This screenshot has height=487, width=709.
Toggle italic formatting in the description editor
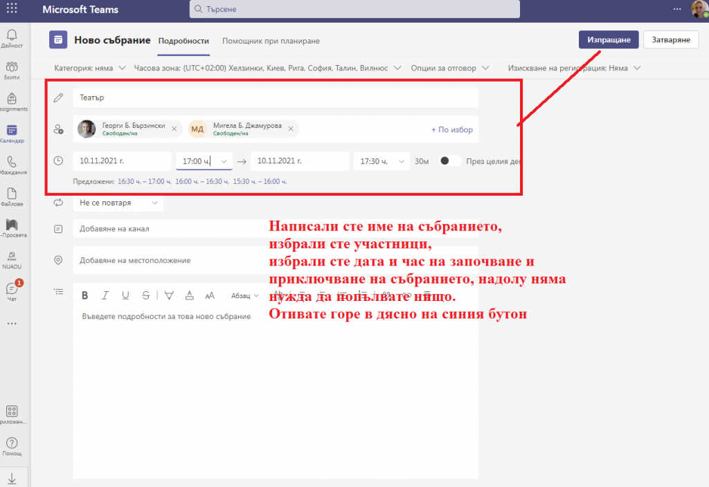point(105,295)
